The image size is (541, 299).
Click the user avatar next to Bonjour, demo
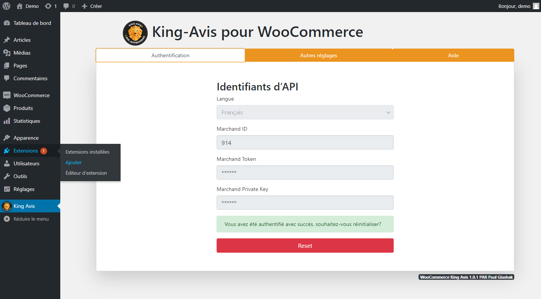(536, 6)
